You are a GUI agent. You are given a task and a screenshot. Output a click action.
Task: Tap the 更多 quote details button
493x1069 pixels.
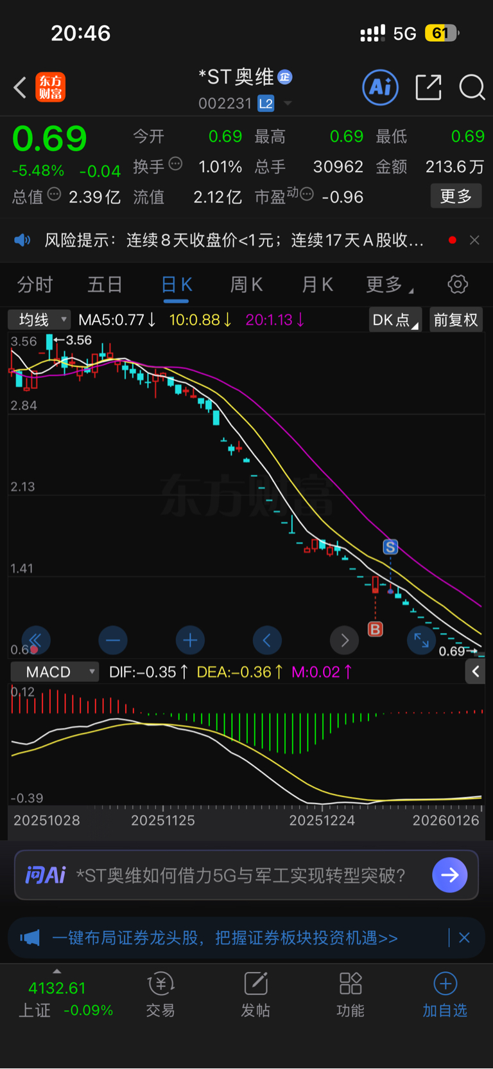coord(456,196)
